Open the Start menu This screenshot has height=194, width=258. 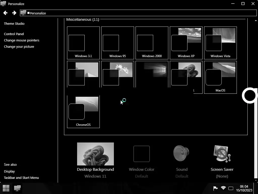(6, 188)
